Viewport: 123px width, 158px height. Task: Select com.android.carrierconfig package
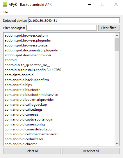pyautogui.click(x=59, y=124)
